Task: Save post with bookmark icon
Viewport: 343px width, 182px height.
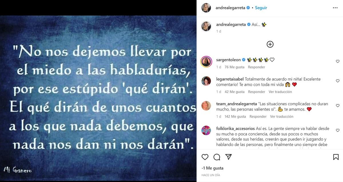Action: (336, 157)
